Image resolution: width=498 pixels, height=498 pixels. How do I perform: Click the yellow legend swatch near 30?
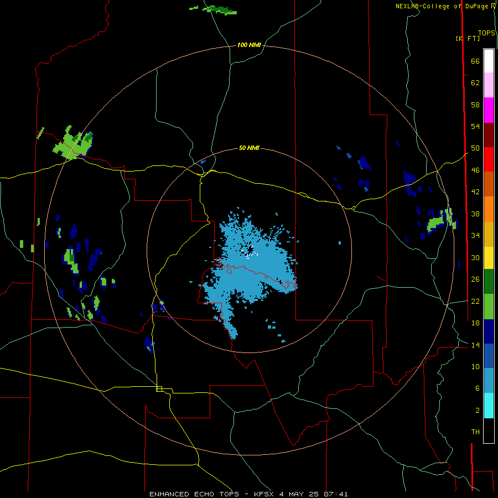pyautogui.click(x=489, y=257)
